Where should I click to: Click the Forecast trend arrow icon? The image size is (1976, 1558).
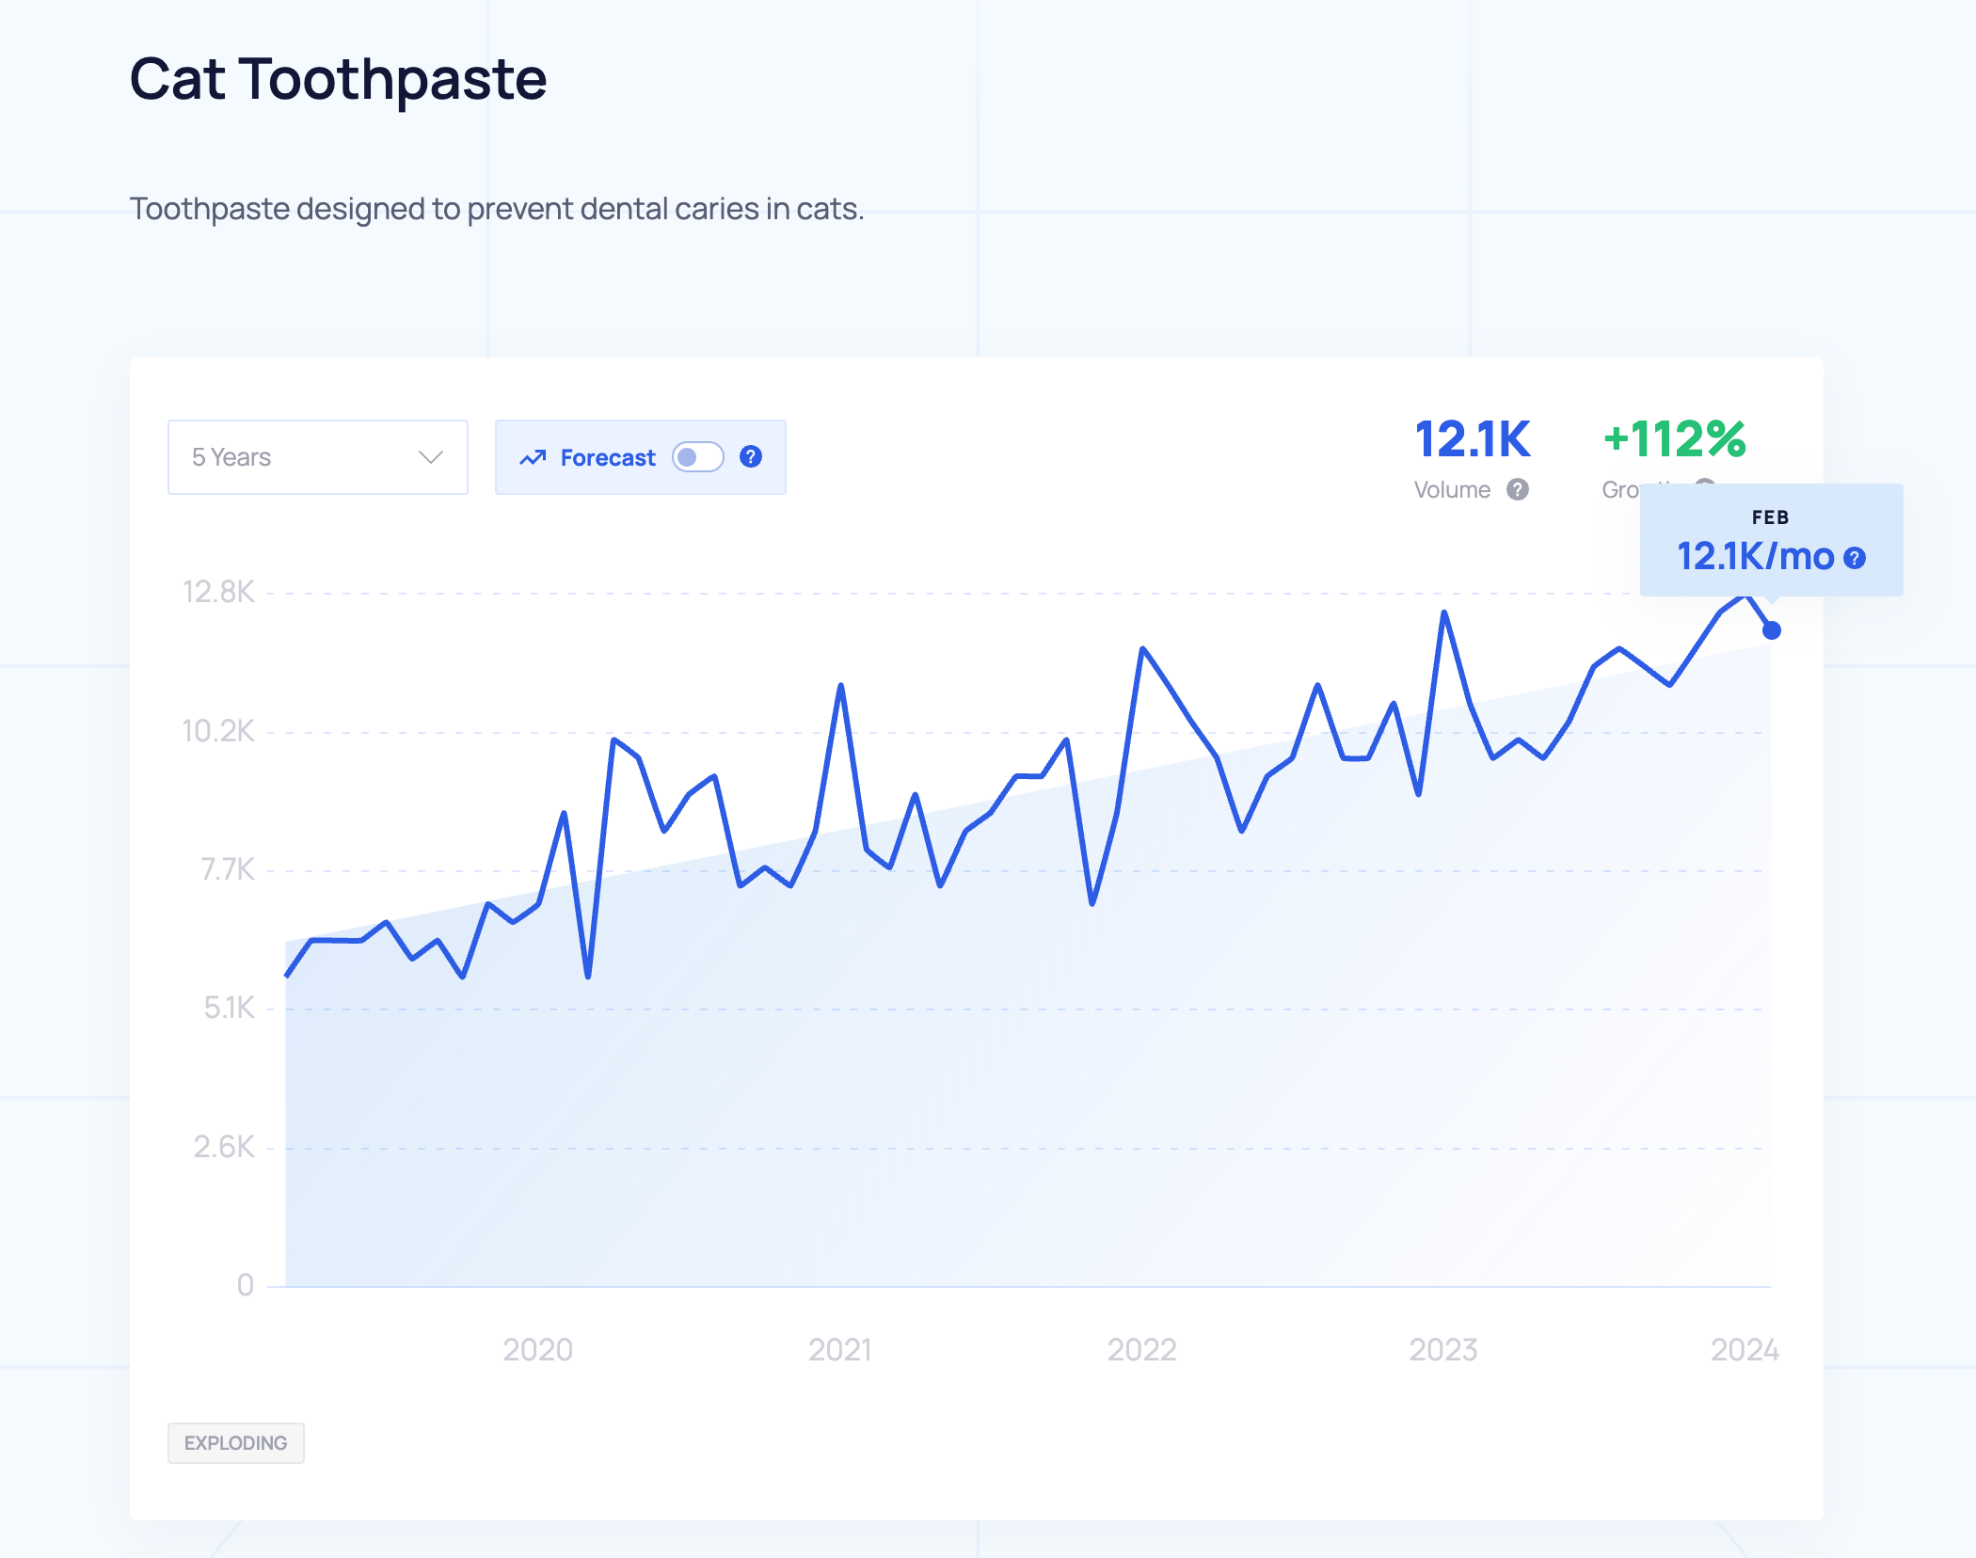pos(534,457)
